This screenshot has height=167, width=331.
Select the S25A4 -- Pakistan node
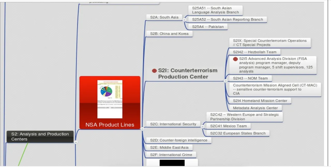208,27
